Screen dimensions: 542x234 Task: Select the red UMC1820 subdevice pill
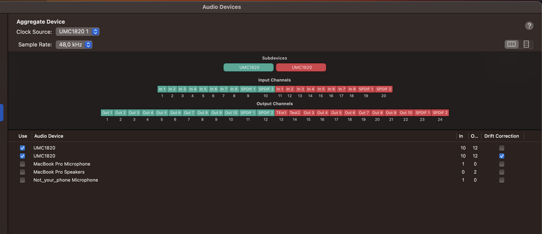click(x=301, y=67)
